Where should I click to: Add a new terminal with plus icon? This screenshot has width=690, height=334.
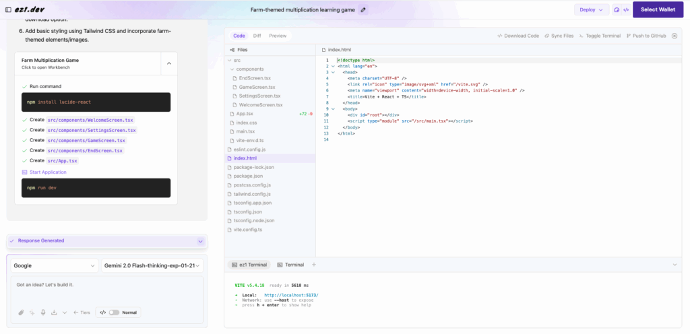tap(314, 265)
